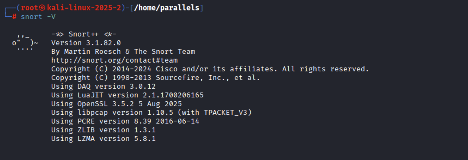Click the typed "snort" command word
This screenshot has height=160, width=468.
click(31, 17)
